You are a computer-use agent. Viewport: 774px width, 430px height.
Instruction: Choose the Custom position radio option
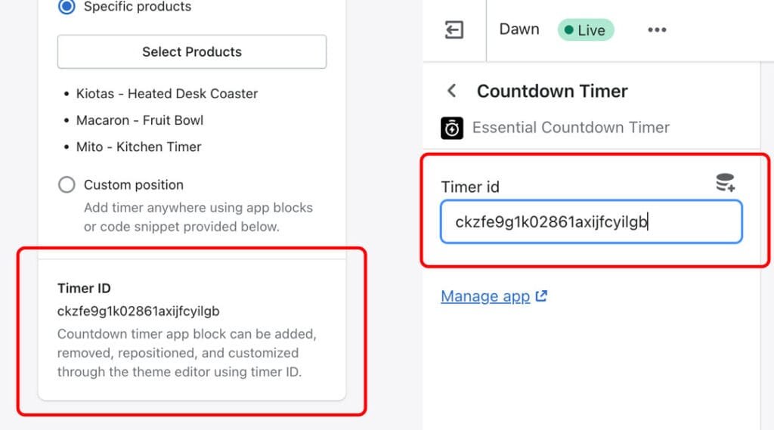pos(67,185)
